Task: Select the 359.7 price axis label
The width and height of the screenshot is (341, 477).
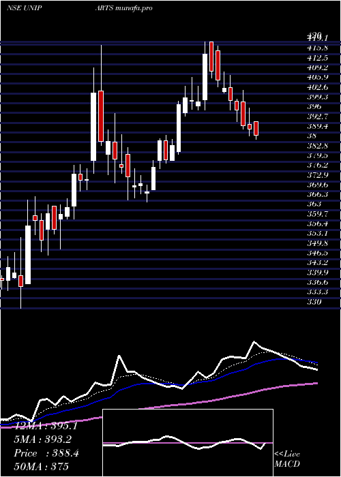Action: (x=316, y=214)
